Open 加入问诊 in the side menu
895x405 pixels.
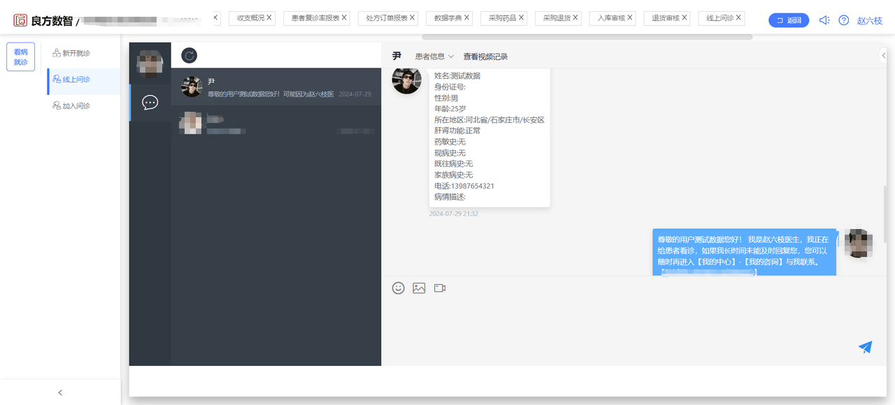pos(71,106)
